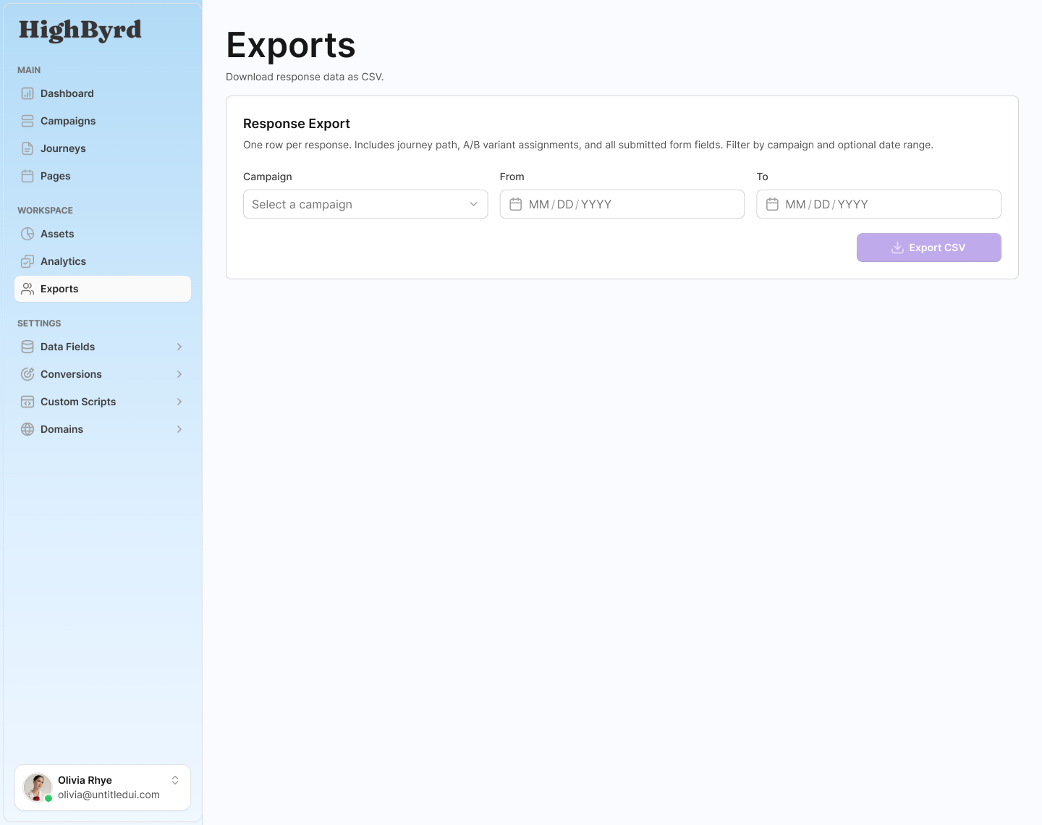The width and height of the screenshot is (1042, 825).
Task: Expand the Data Fields chevron
Action: coord(179,347)
